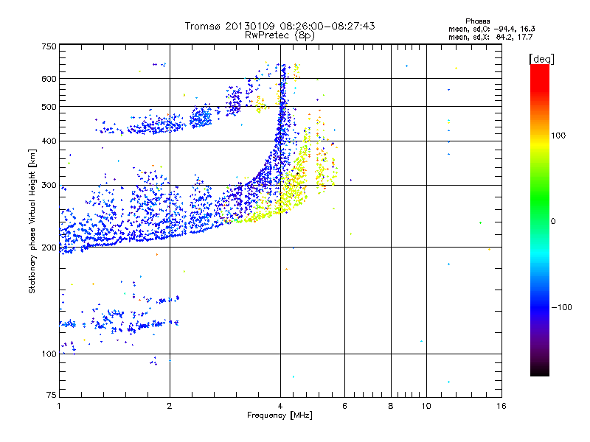590x442 pixels.
Task: Click the 'Phases' header label
Action: pos(477,21)
